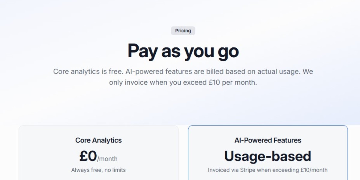
Task: Click the word "go" in the main heading
Action: click(228, 52)
